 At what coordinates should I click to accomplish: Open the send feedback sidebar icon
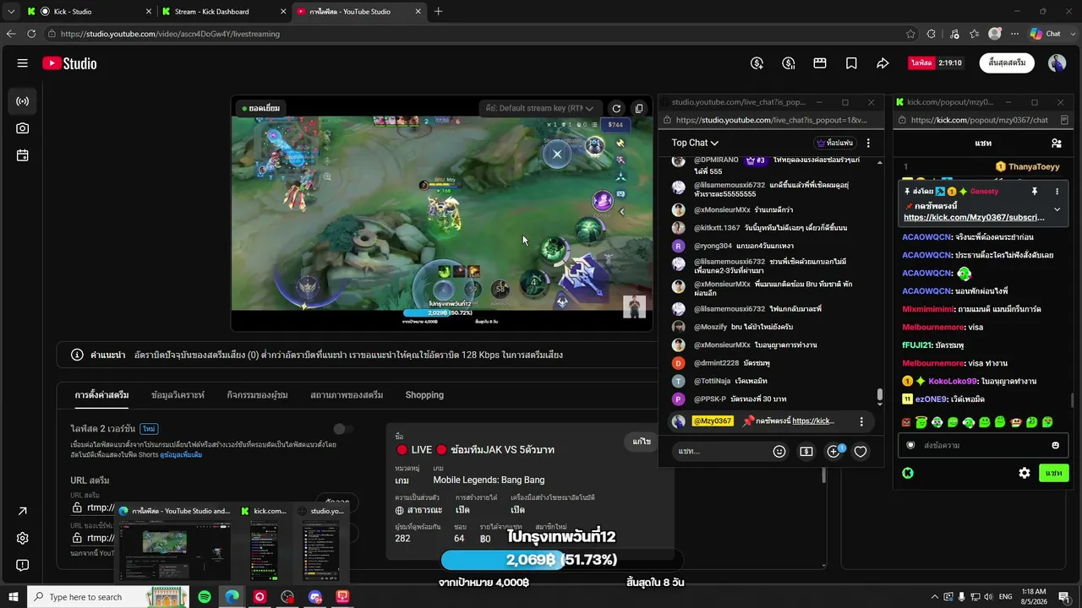point(23,565)
